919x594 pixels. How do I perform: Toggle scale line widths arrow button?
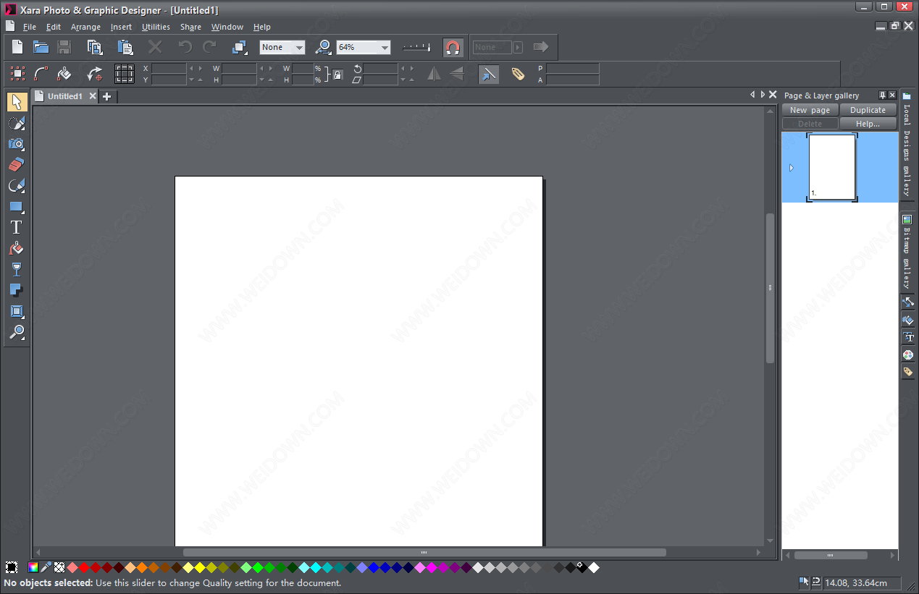click(489, 74)
